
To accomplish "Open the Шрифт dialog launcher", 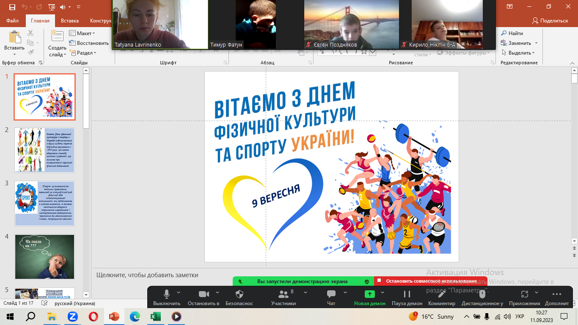I will (225, 63).
